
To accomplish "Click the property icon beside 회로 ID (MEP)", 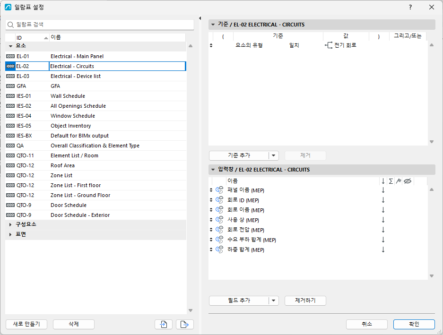I will pyautogui.click(x=219, y=200).
